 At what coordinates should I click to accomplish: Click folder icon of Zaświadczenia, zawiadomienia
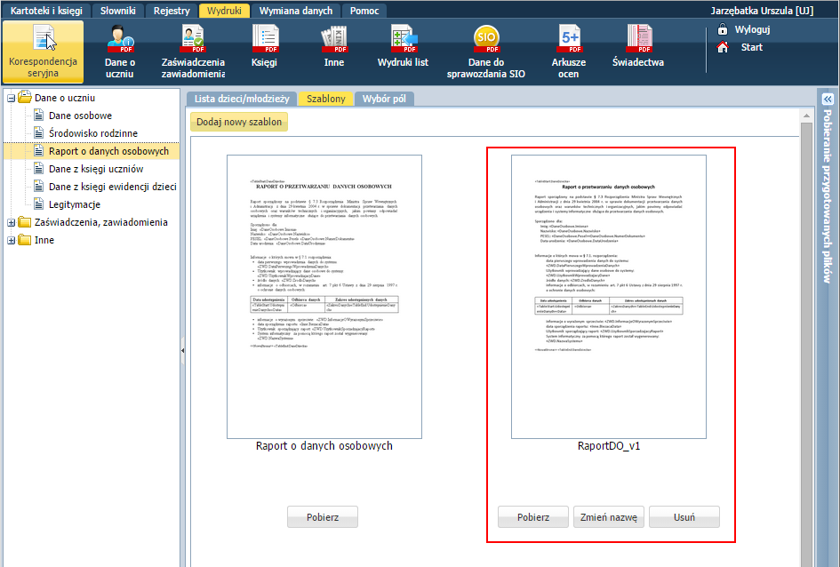[25, 222]
